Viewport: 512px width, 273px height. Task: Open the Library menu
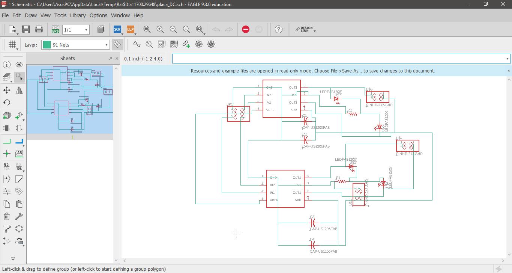[x=78, y=15]
